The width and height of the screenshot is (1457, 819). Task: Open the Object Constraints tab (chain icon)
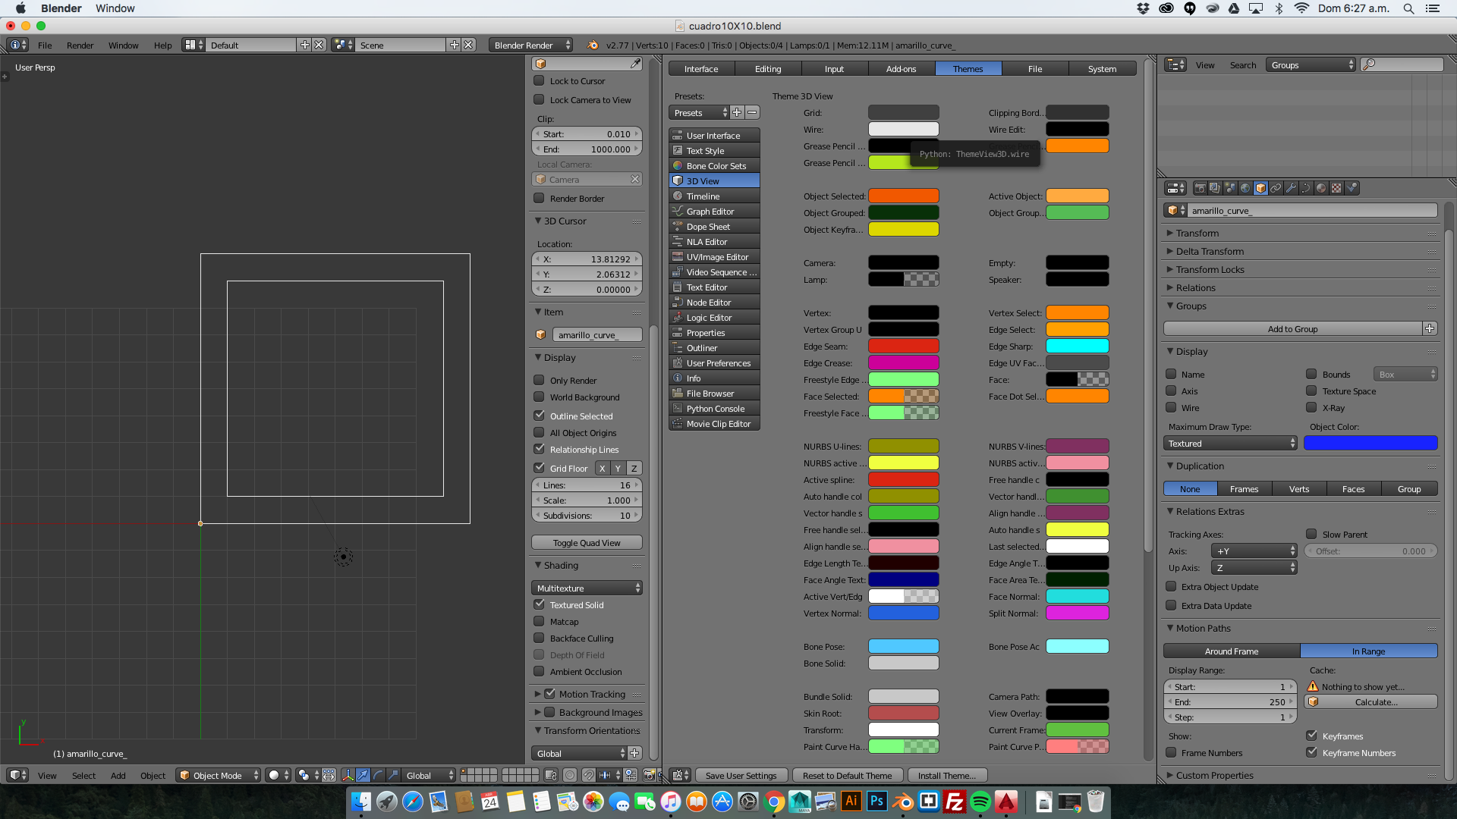[x=1276, y=188]
